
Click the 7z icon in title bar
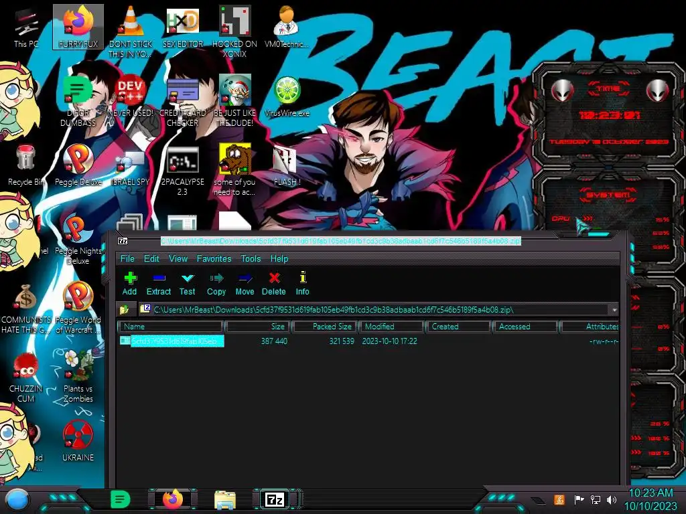click(123, 241)
